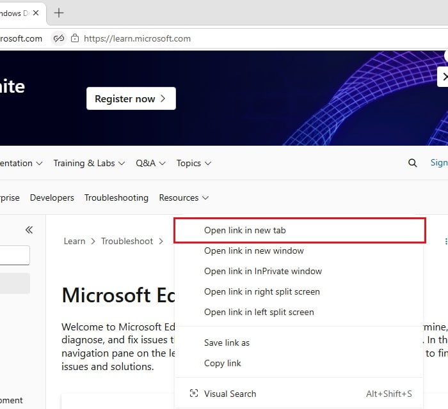Choose Visual Search in context menu
Viewport: 448px width, 409px height.
pos(299,394)
